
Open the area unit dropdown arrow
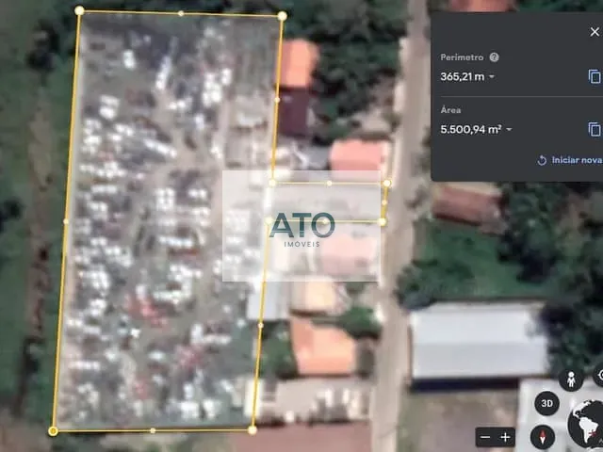coord(509,130)
